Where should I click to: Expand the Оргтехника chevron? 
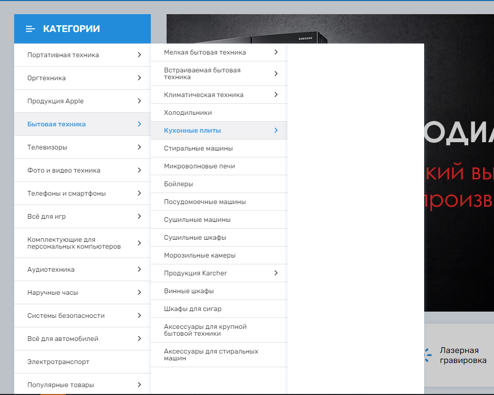coord(139,78)
